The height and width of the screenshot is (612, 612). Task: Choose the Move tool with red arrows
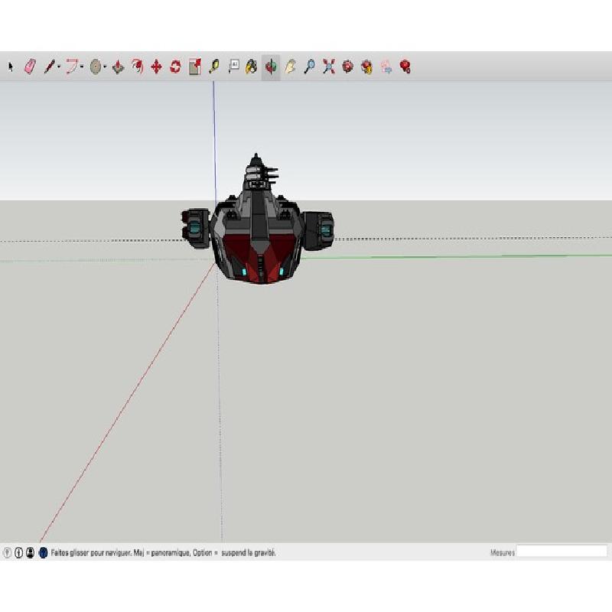(x=156, y=67)
